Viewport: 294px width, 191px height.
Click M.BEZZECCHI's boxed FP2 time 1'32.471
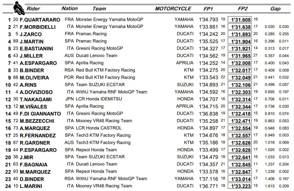[240, 121]
